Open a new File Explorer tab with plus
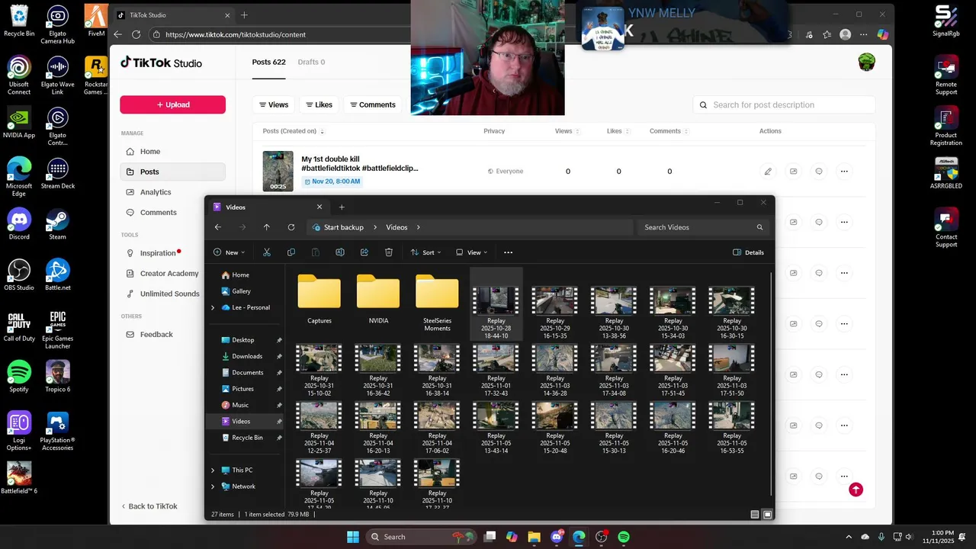This screenshot has height=549, width=976. click(x=342, y=207)
